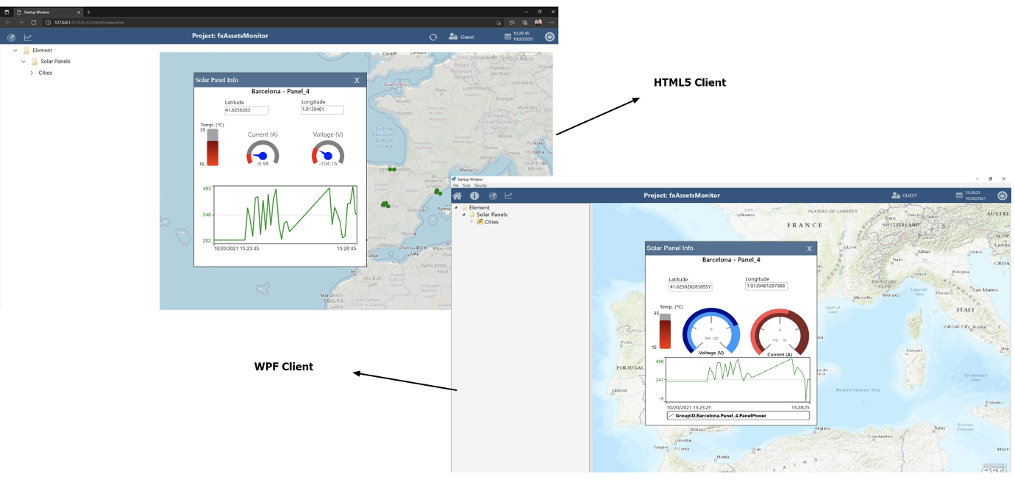1015x482 pixels.
Task: Expand Cities triangle in WPF tree
Action: coord(471,222)
